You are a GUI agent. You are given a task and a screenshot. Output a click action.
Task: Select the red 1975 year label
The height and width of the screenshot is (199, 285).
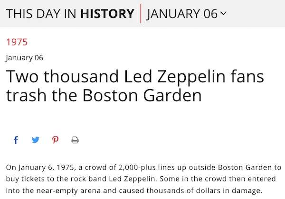[17, 42]
